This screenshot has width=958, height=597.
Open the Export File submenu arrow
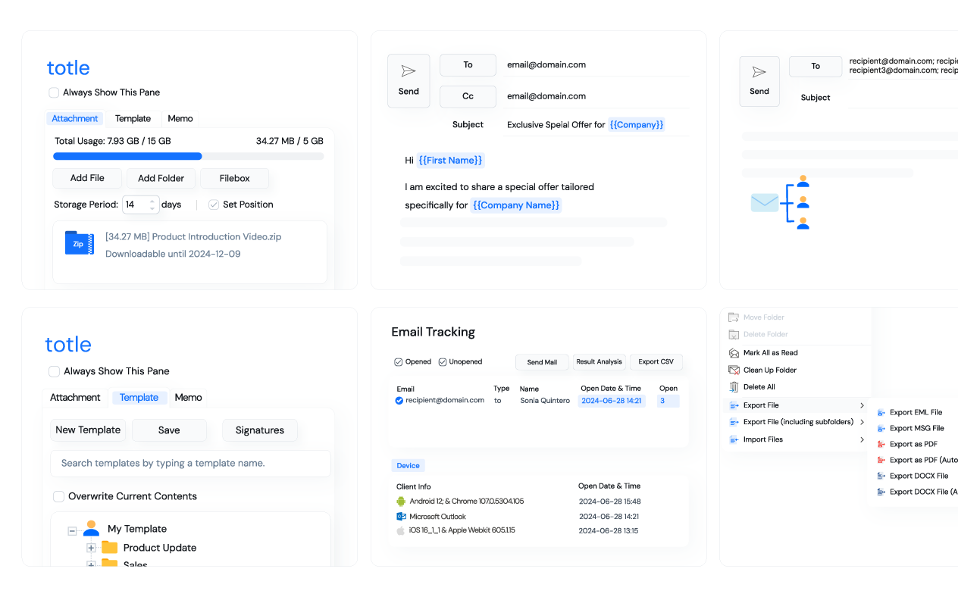click(x=862, y=405)
